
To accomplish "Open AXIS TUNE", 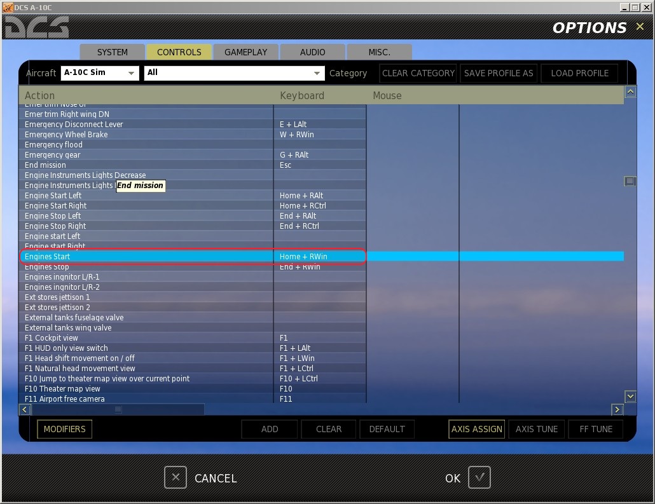I will pyautogui.click(x=536, y=429).
